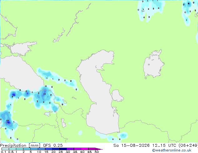Click the "[mm]" unit label
198x153 pixels.
click(x=35, y=146)
